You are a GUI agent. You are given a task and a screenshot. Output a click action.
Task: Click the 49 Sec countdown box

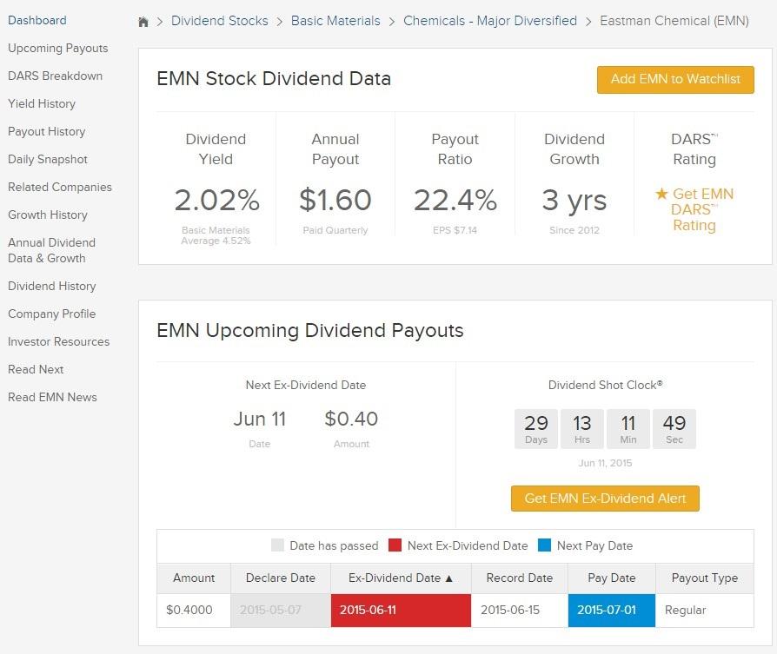(x=674, y=429)
